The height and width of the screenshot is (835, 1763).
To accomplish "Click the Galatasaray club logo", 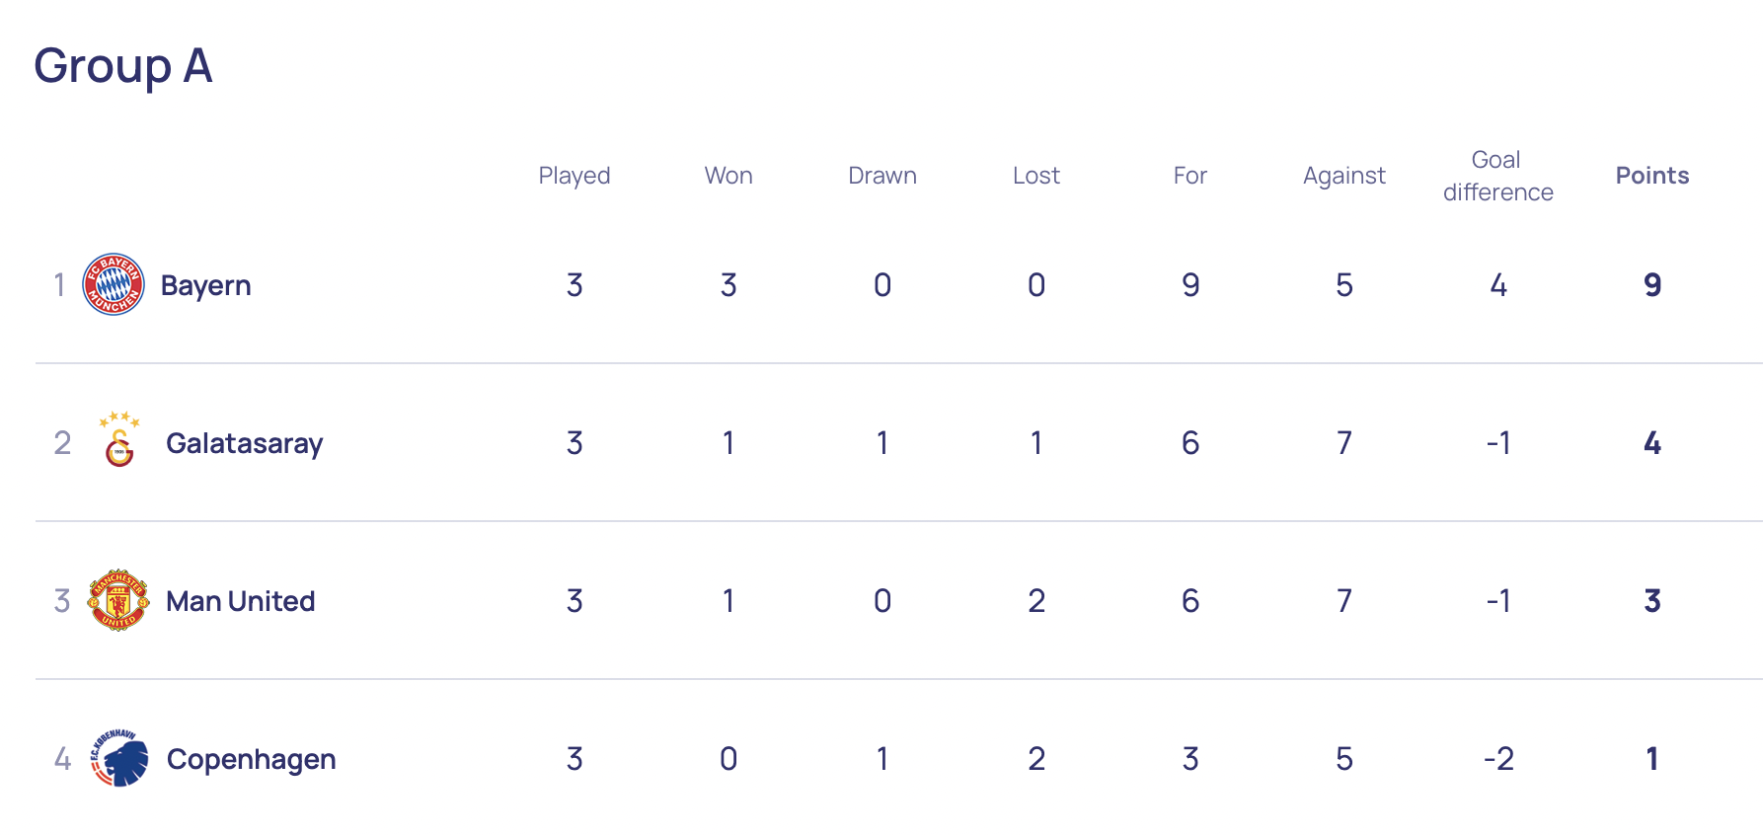I will click(x=119, y=440).
